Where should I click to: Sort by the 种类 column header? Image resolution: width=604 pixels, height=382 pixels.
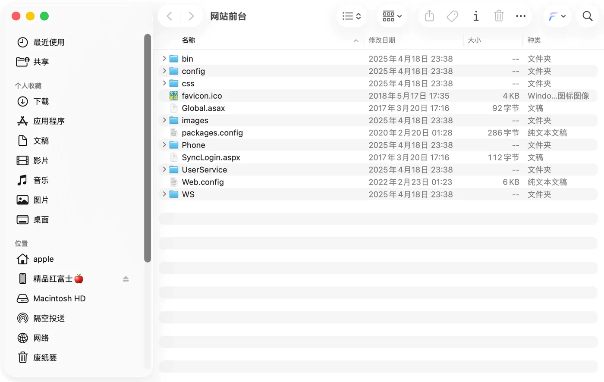point(534,40)
